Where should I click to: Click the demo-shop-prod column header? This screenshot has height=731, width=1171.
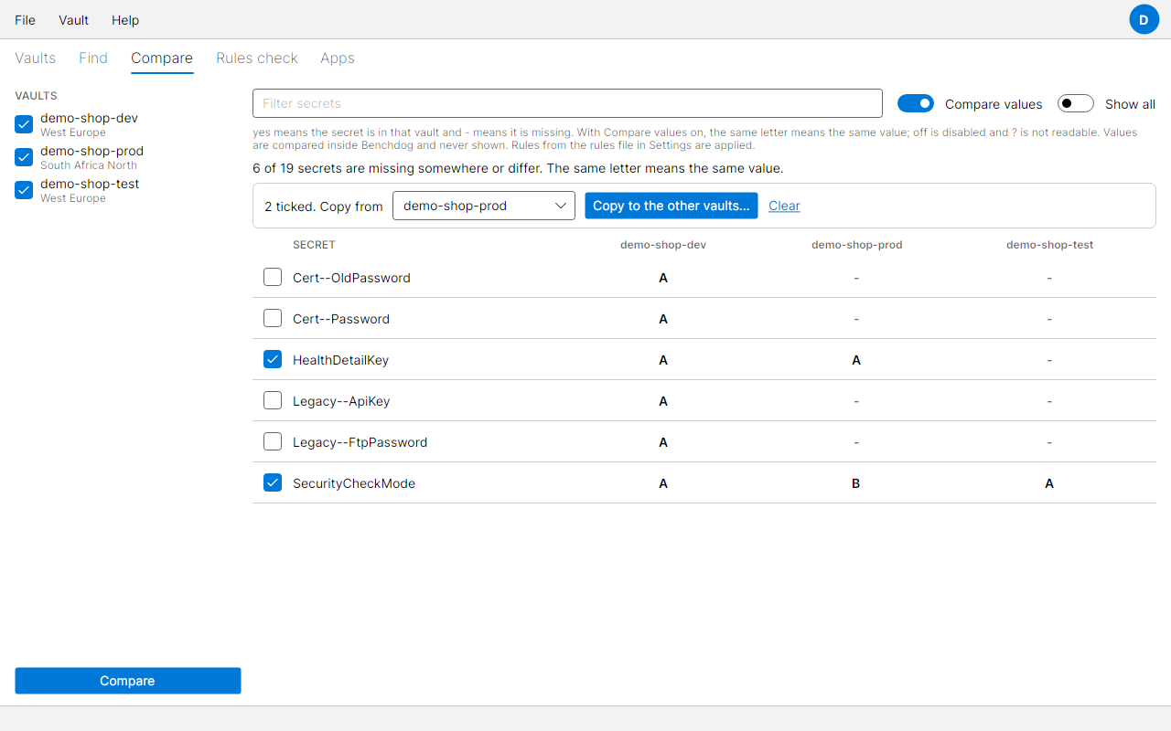[857, 245]
